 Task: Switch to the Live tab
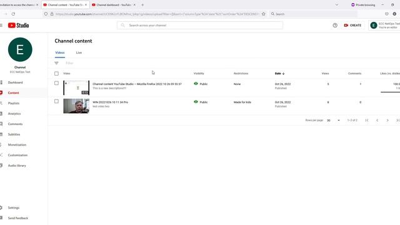79,52
